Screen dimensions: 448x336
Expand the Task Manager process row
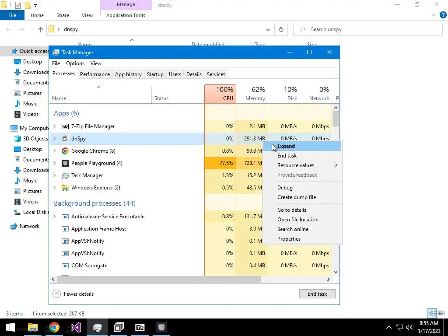point(55,175)
